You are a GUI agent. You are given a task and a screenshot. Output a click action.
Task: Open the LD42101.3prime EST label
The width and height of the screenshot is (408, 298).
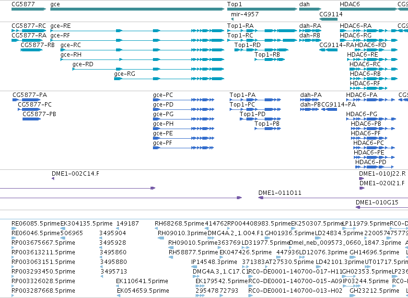pyautogui.click(x=340, y=262)
